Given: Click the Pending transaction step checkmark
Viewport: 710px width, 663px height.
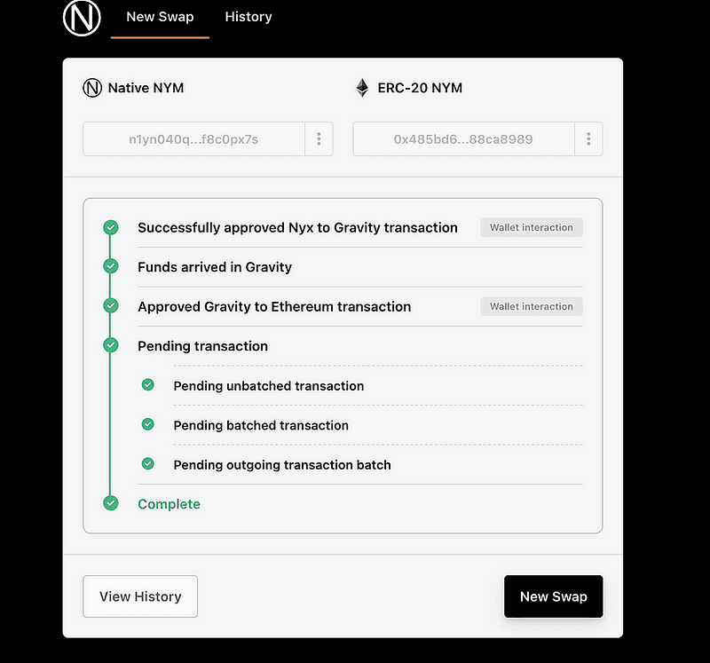Looking at the screenshot, I should click(111, 345).
